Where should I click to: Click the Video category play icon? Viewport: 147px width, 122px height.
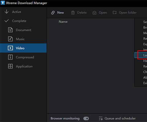coord(10,48)
